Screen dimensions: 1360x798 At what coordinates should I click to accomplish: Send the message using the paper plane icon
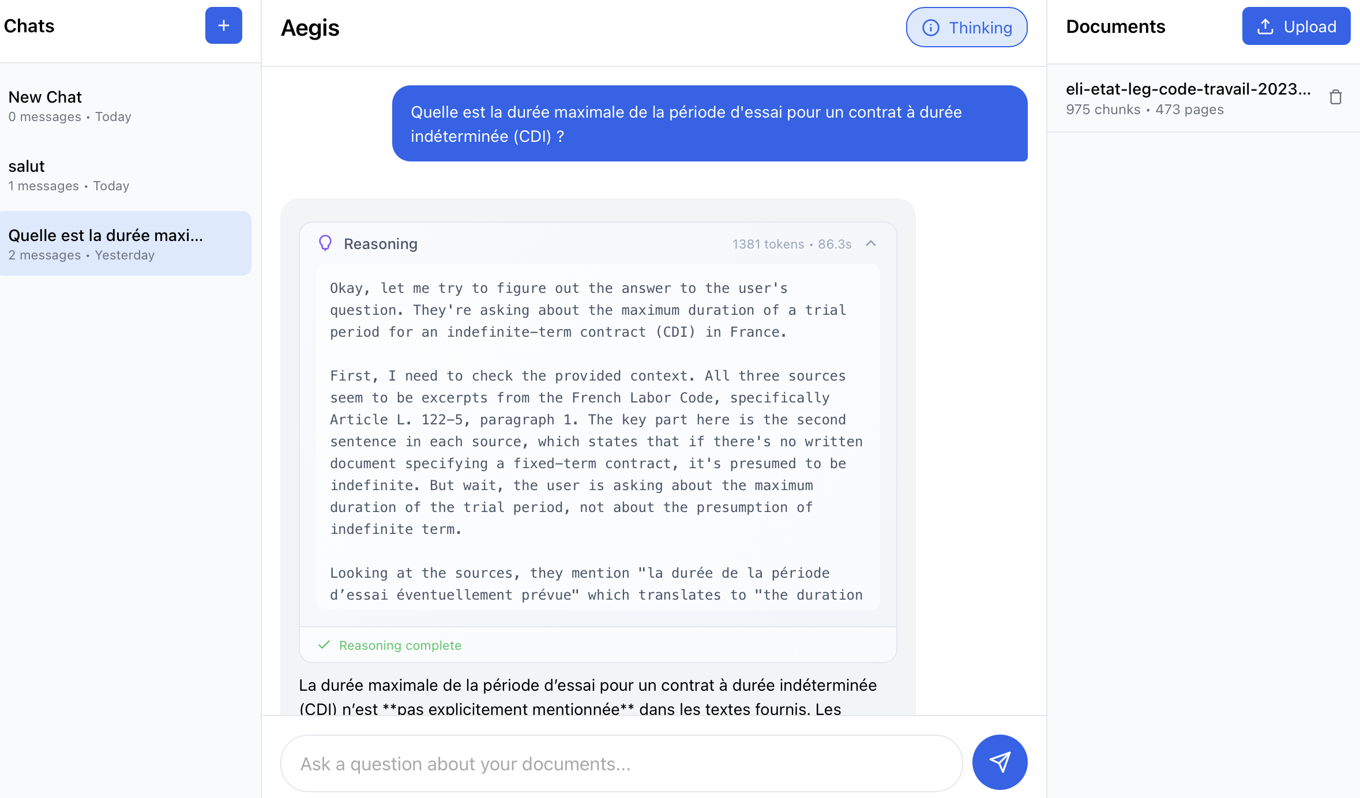pyautogui.click(x=1000, y=762)
